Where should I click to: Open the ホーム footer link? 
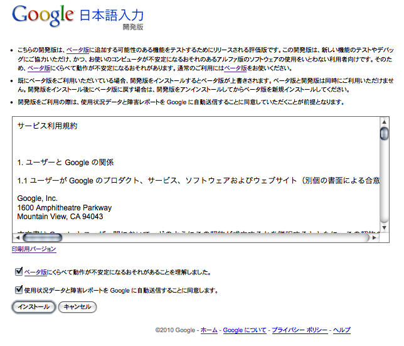209,330
